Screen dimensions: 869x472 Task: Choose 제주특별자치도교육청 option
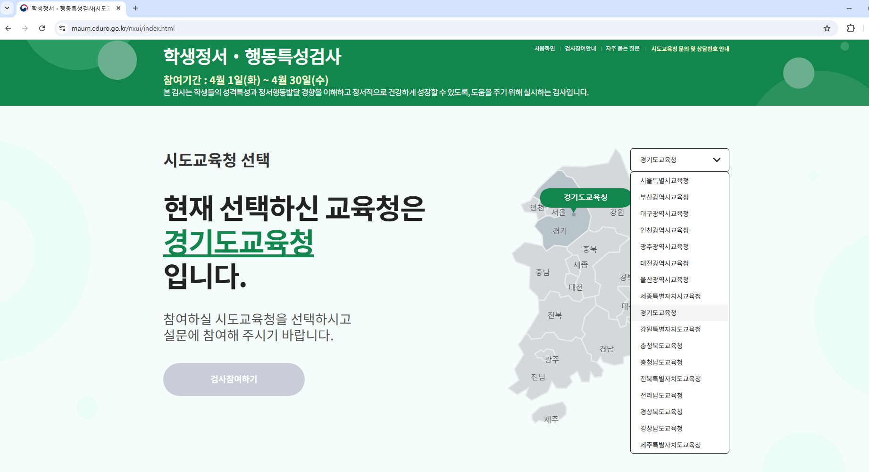[x=680, y=445]
